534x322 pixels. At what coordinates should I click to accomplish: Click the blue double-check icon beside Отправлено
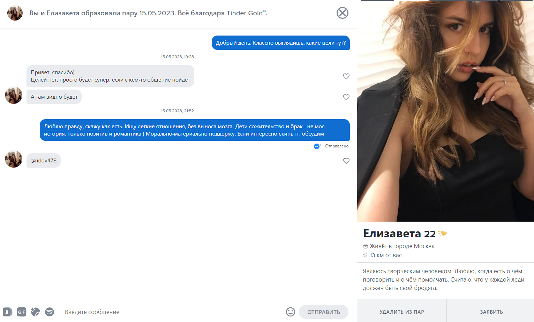(x=317, y=146)
